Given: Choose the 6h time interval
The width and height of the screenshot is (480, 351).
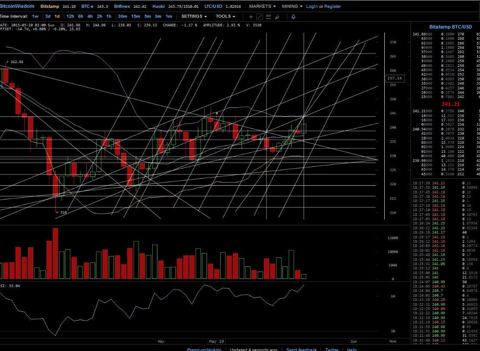Looking at the screenshot, I should tap(81, 16).
